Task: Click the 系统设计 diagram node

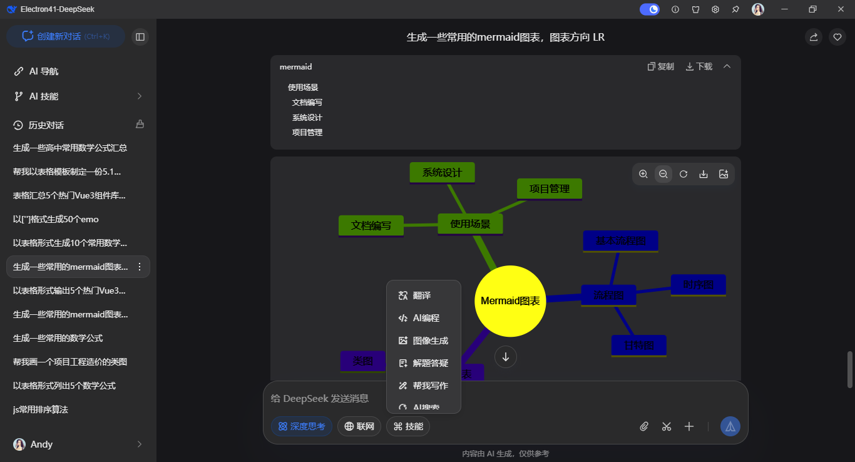Action: pyautogui.click(x=442, y=173)
